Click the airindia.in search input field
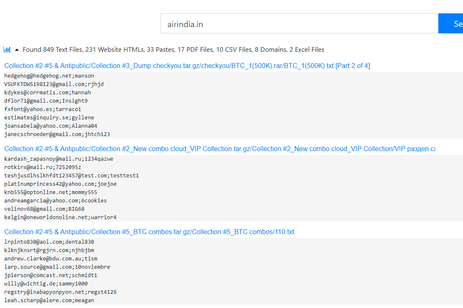This screenshot has height=308, width=463. (299, 24)
